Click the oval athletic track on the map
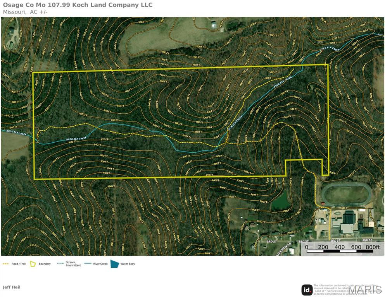The width and height of the screenshot is (385, 297). click(347, 195)
